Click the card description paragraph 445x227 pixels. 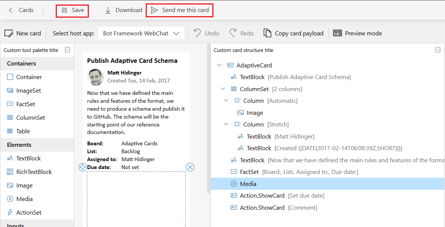pos(136,113)
